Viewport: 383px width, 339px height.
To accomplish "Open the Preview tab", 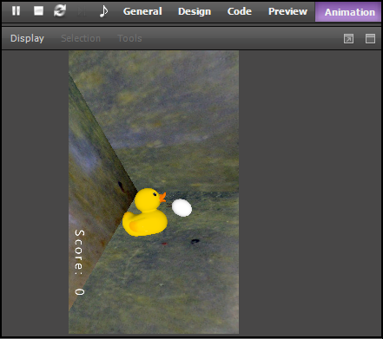I will [287, 11].
